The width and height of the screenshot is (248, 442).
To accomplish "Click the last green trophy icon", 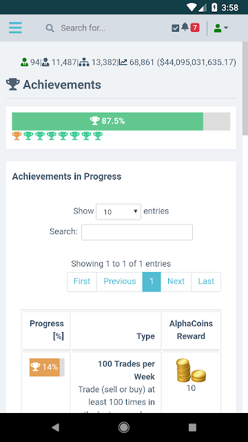I will tap(98, 136).
